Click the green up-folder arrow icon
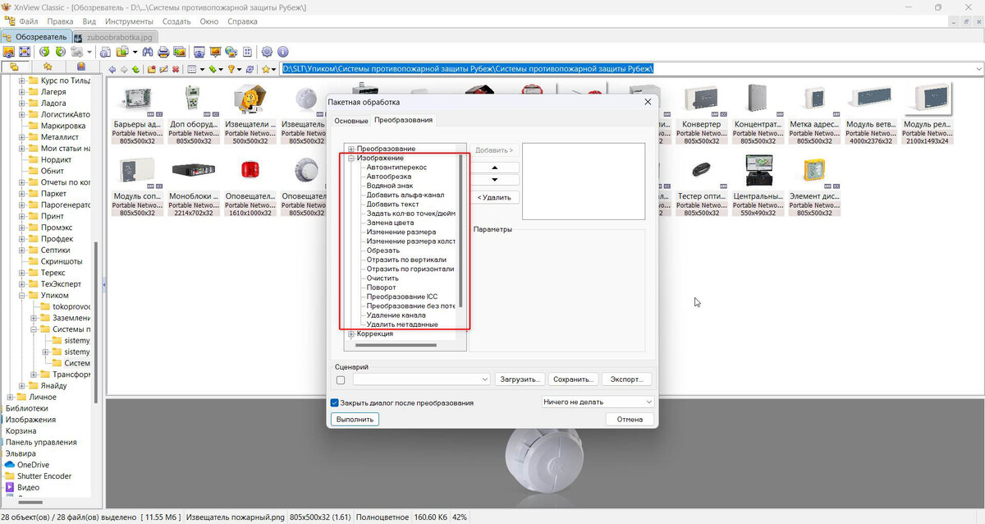This screenshot has width=985, height=524. 135,70
